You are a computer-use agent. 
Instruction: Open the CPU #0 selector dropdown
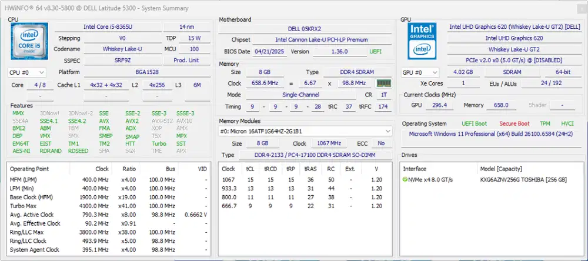point(27,72)
